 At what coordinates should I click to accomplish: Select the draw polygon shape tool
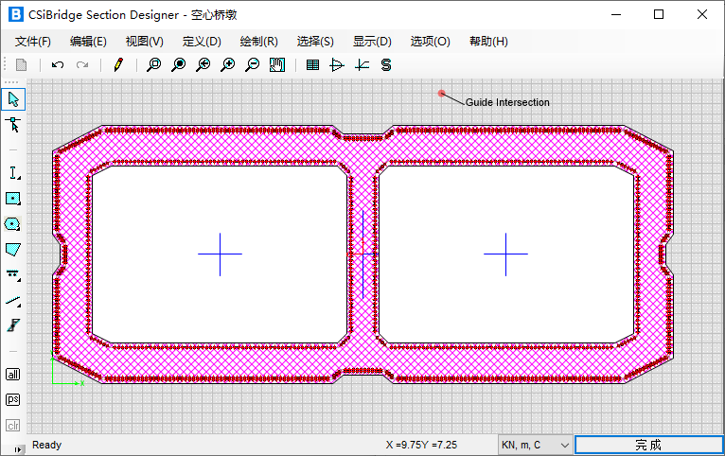coord(13,249)
